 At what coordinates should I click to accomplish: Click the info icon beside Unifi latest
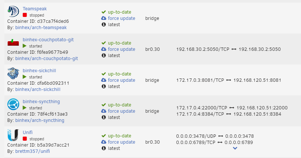coord(104,148)
